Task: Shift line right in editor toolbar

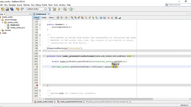Action: (x=104, y=18)
